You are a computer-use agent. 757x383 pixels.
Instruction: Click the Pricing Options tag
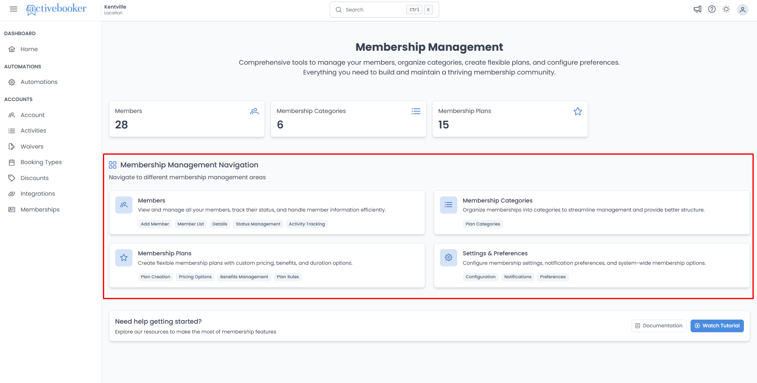click(195, 277)
